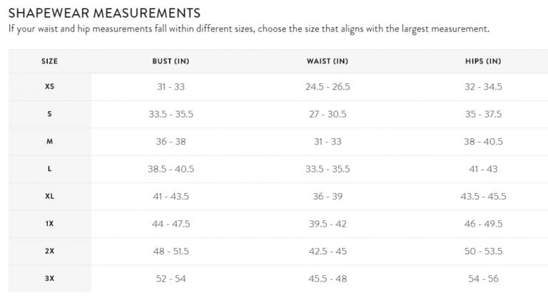Click the 2X waist value 42.5 - 45
The height and width of the screenshot is (300, 548).
click(328, 251)
